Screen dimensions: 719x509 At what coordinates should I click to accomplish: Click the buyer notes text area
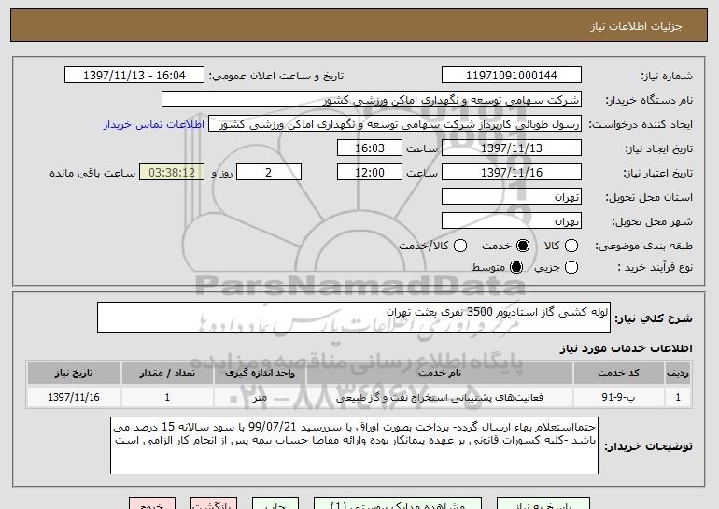point(354,445)
